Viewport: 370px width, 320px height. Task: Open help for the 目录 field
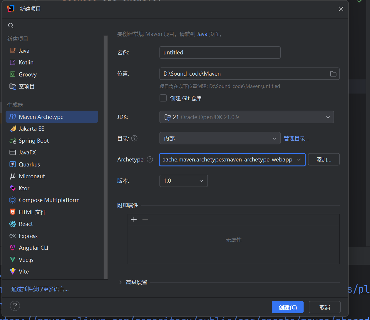tap(134, 138)
